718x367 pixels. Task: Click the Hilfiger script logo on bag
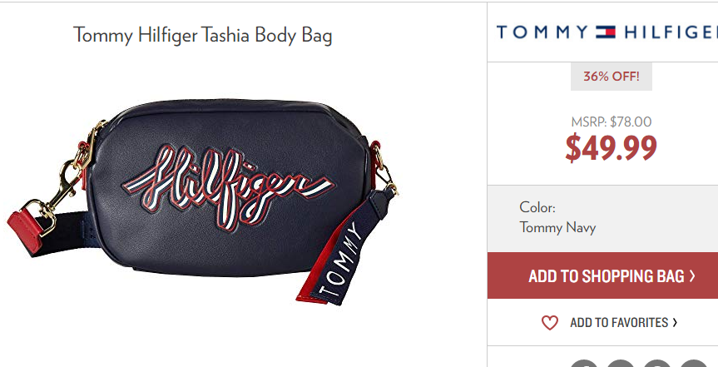(x=229, y=187)
